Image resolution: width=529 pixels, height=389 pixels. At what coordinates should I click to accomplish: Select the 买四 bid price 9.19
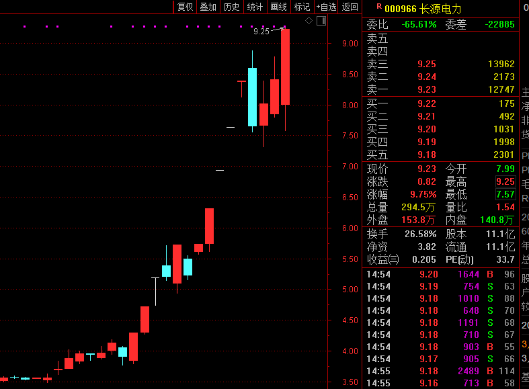(x=427, y=142)
